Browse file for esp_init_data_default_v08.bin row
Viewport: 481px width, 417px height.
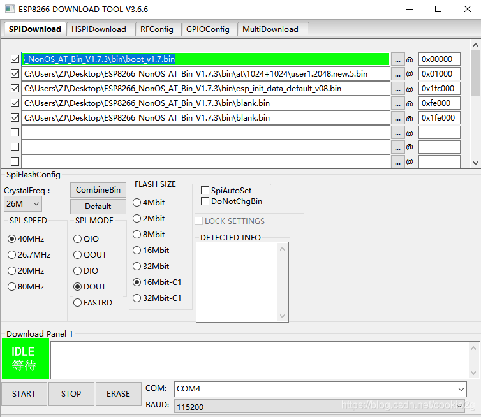(397, 89)
